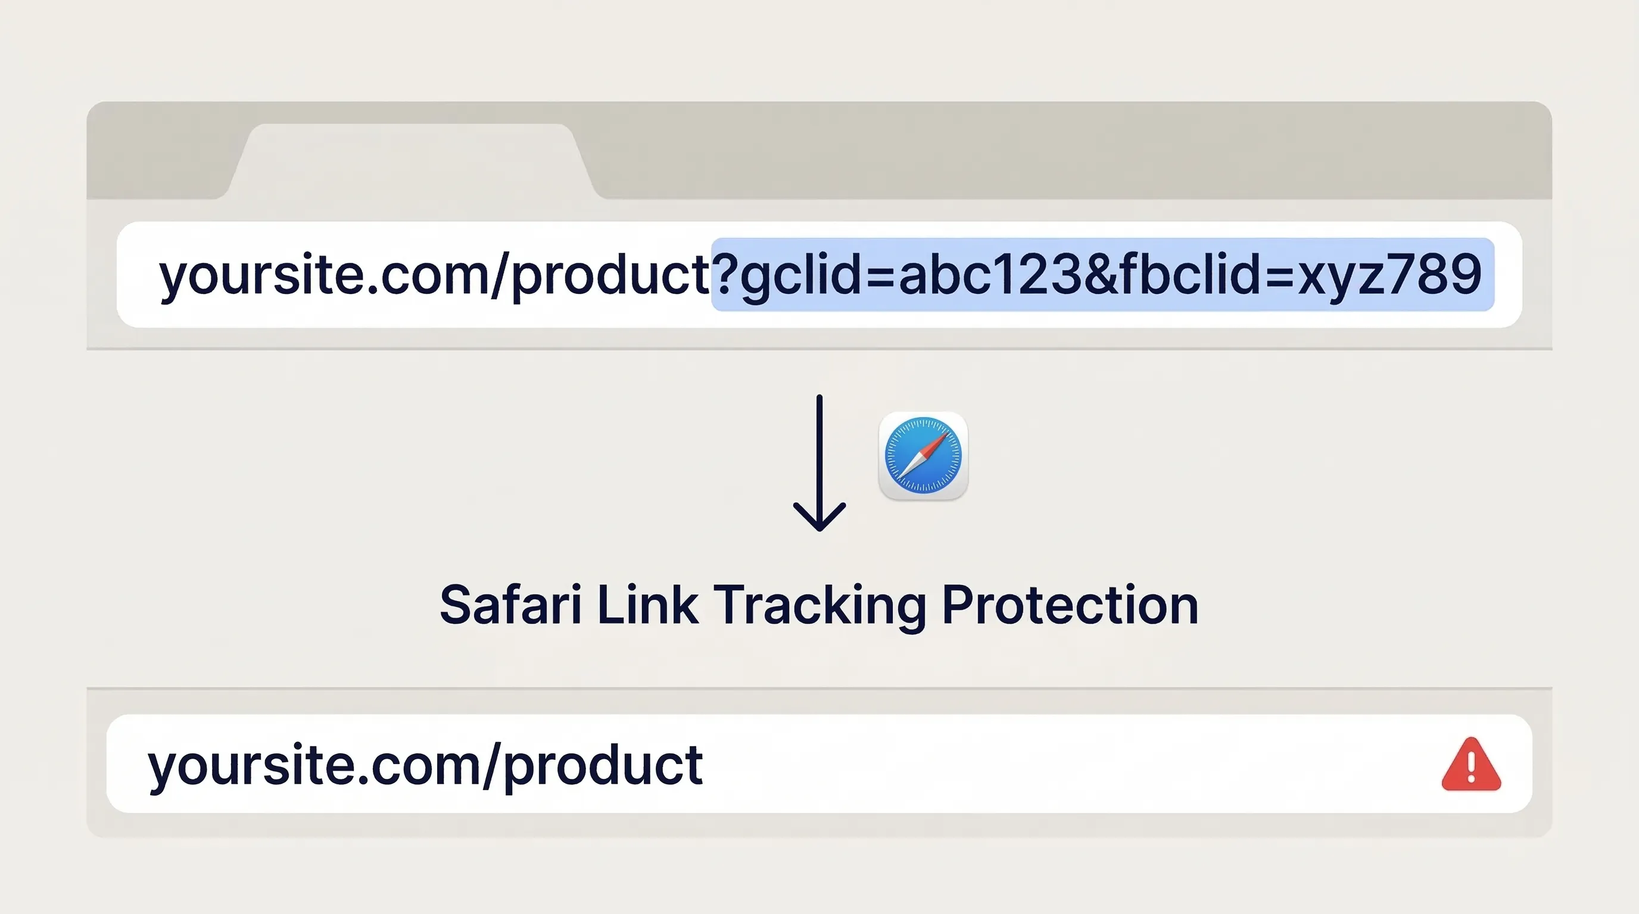The width and height of the screenshot is (1639, 914).
Task: Click the question mark starting the query string
Action: (x=725, y=276)
